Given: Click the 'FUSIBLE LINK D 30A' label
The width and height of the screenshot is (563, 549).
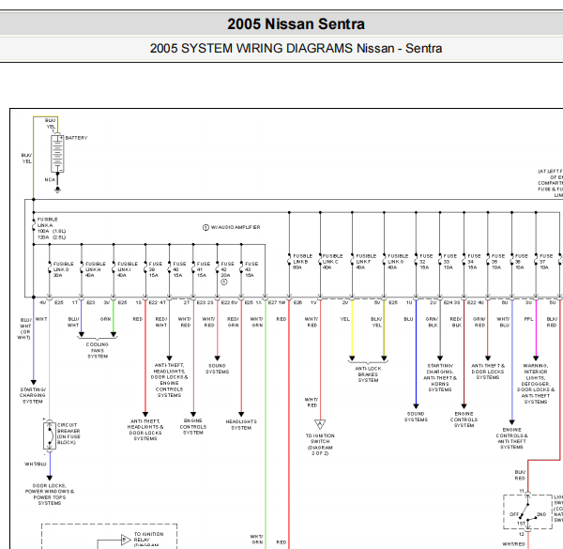Looking at the screenshot, I should point(63,269).
